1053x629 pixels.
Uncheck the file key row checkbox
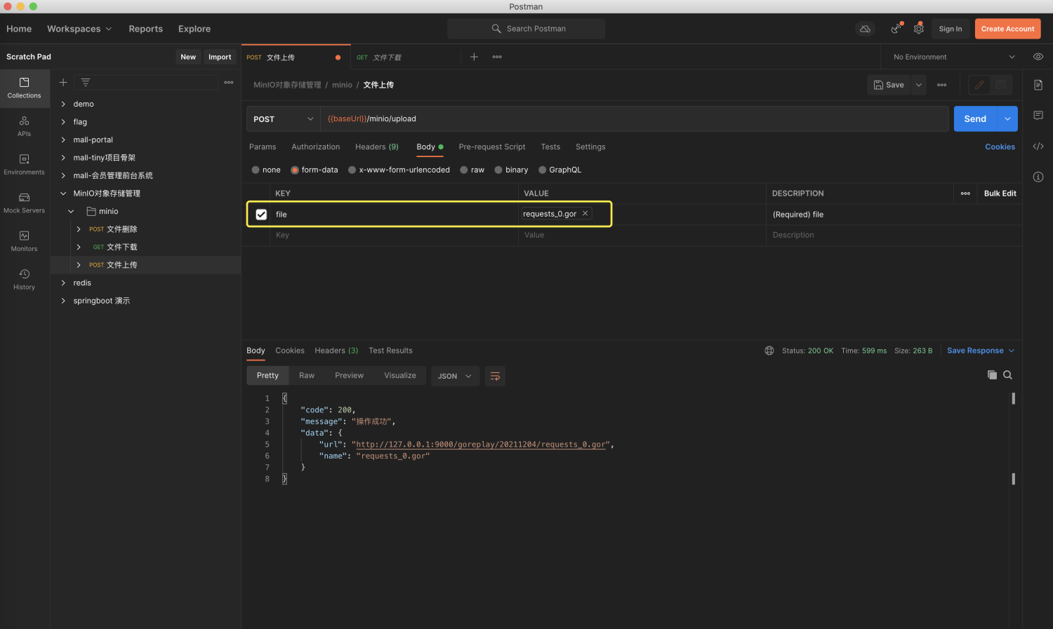pos(261,215)
